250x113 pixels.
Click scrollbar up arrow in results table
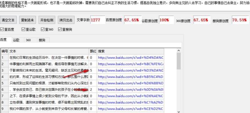pos(178,50)
